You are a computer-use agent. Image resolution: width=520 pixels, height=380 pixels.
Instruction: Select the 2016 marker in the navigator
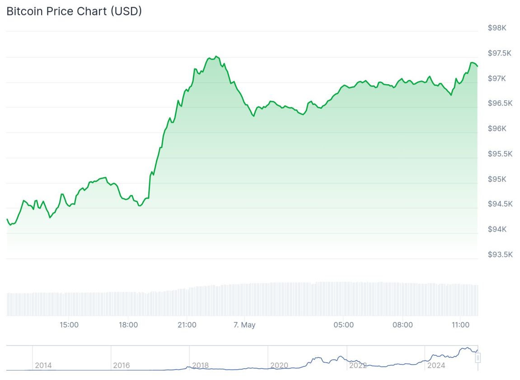tap(122, 365)
